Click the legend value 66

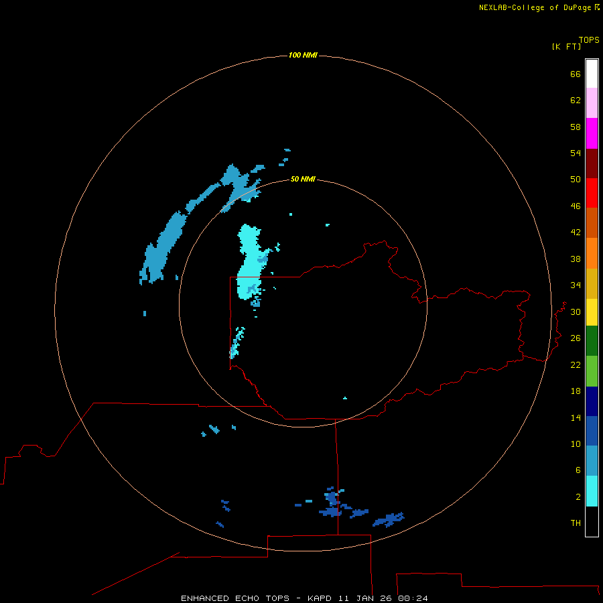tap(576, 74)
